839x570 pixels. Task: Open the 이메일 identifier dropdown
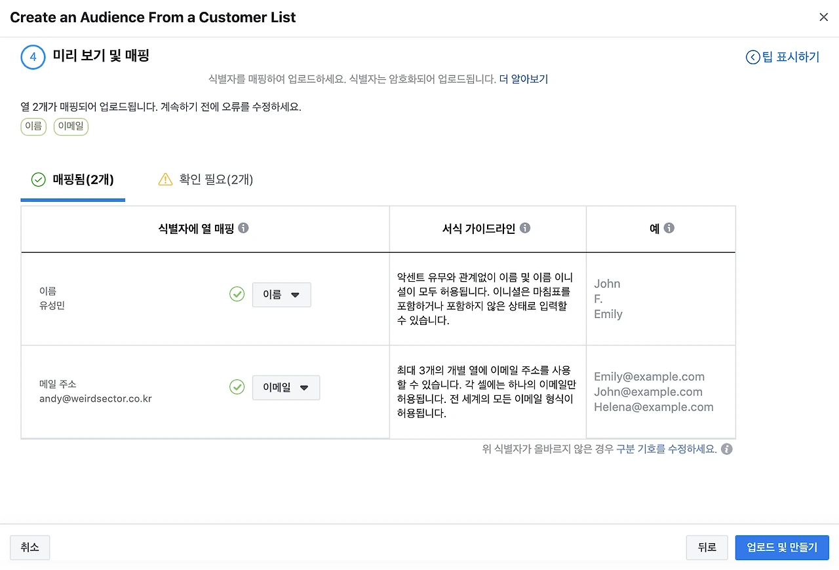point(286,387)
